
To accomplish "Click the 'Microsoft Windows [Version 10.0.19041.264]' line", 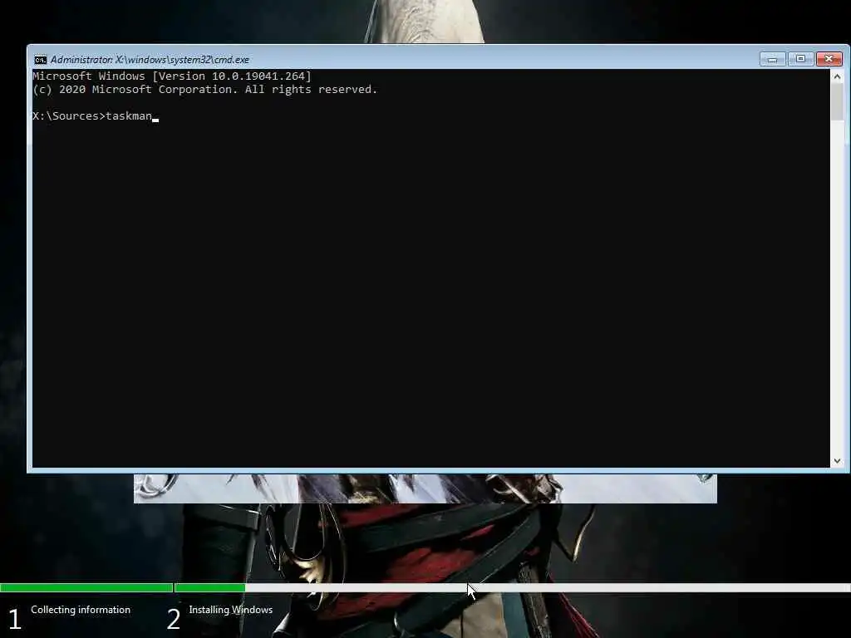I will coord(172,76).
